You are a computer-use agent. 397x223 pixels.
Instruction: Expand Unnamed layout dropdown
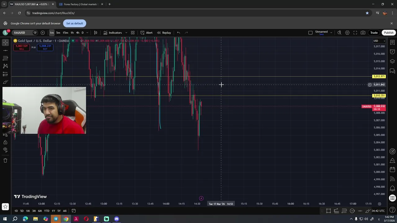coord(331,33)
